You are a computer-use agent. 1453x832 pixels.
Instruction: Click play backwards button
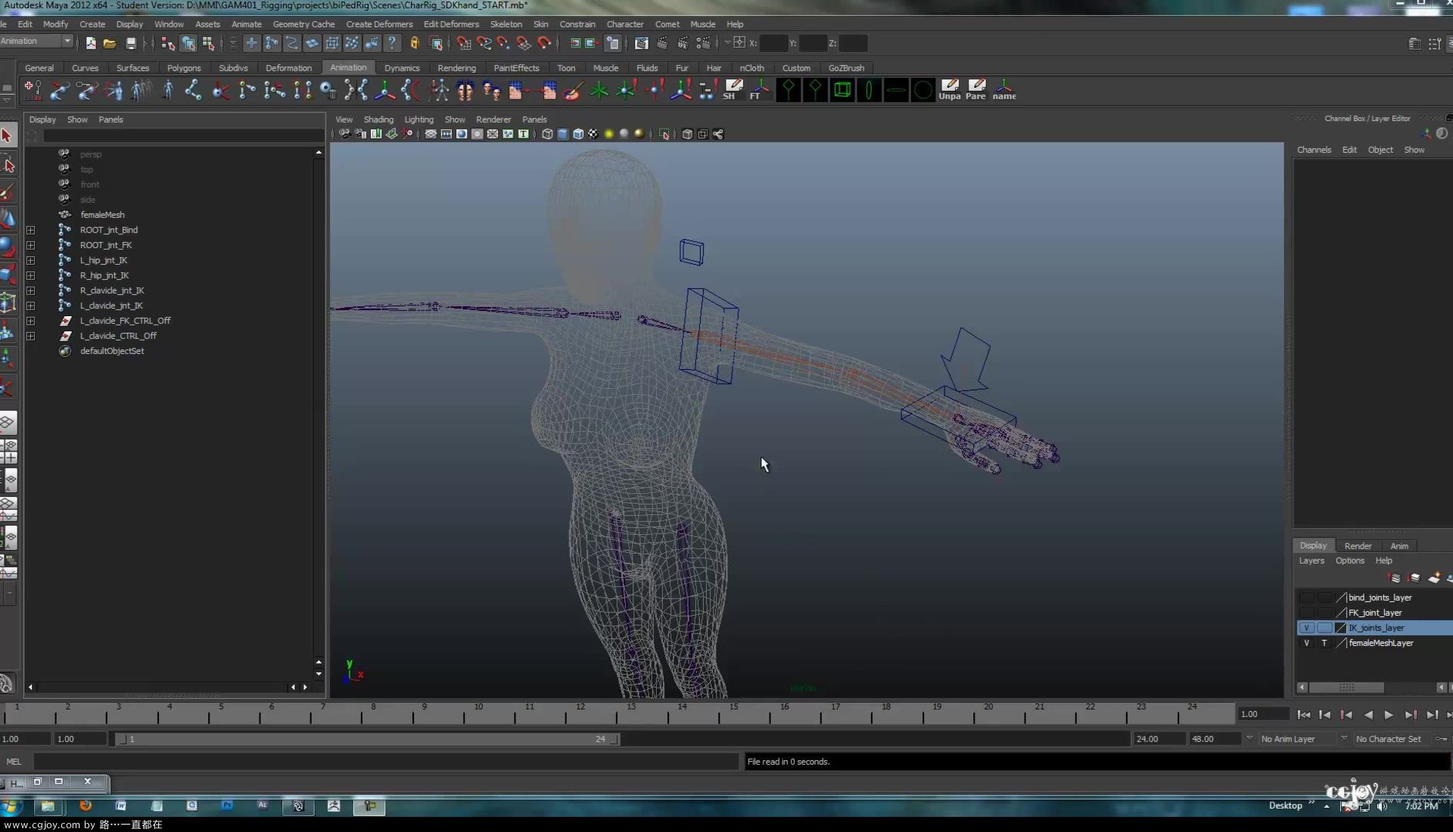point(1367,715)
